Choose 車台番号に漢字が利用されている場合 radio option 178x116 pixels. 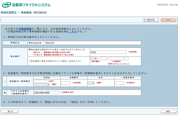pos(30,61)
